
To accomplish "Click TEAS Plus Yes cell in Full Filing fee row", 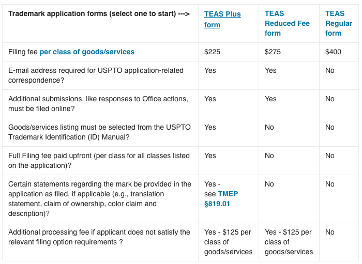I will click(x=210, y=156).
